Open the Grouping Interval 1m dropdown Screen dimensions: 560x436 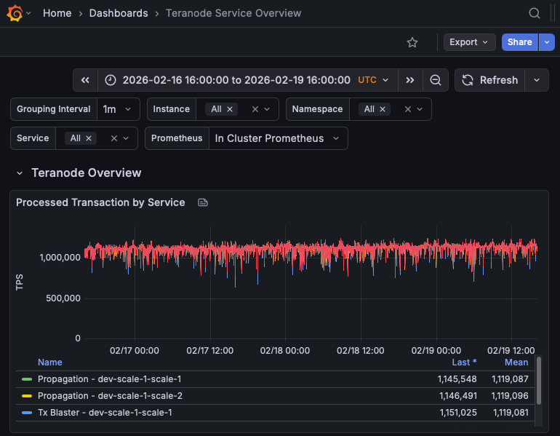point(119,109)
